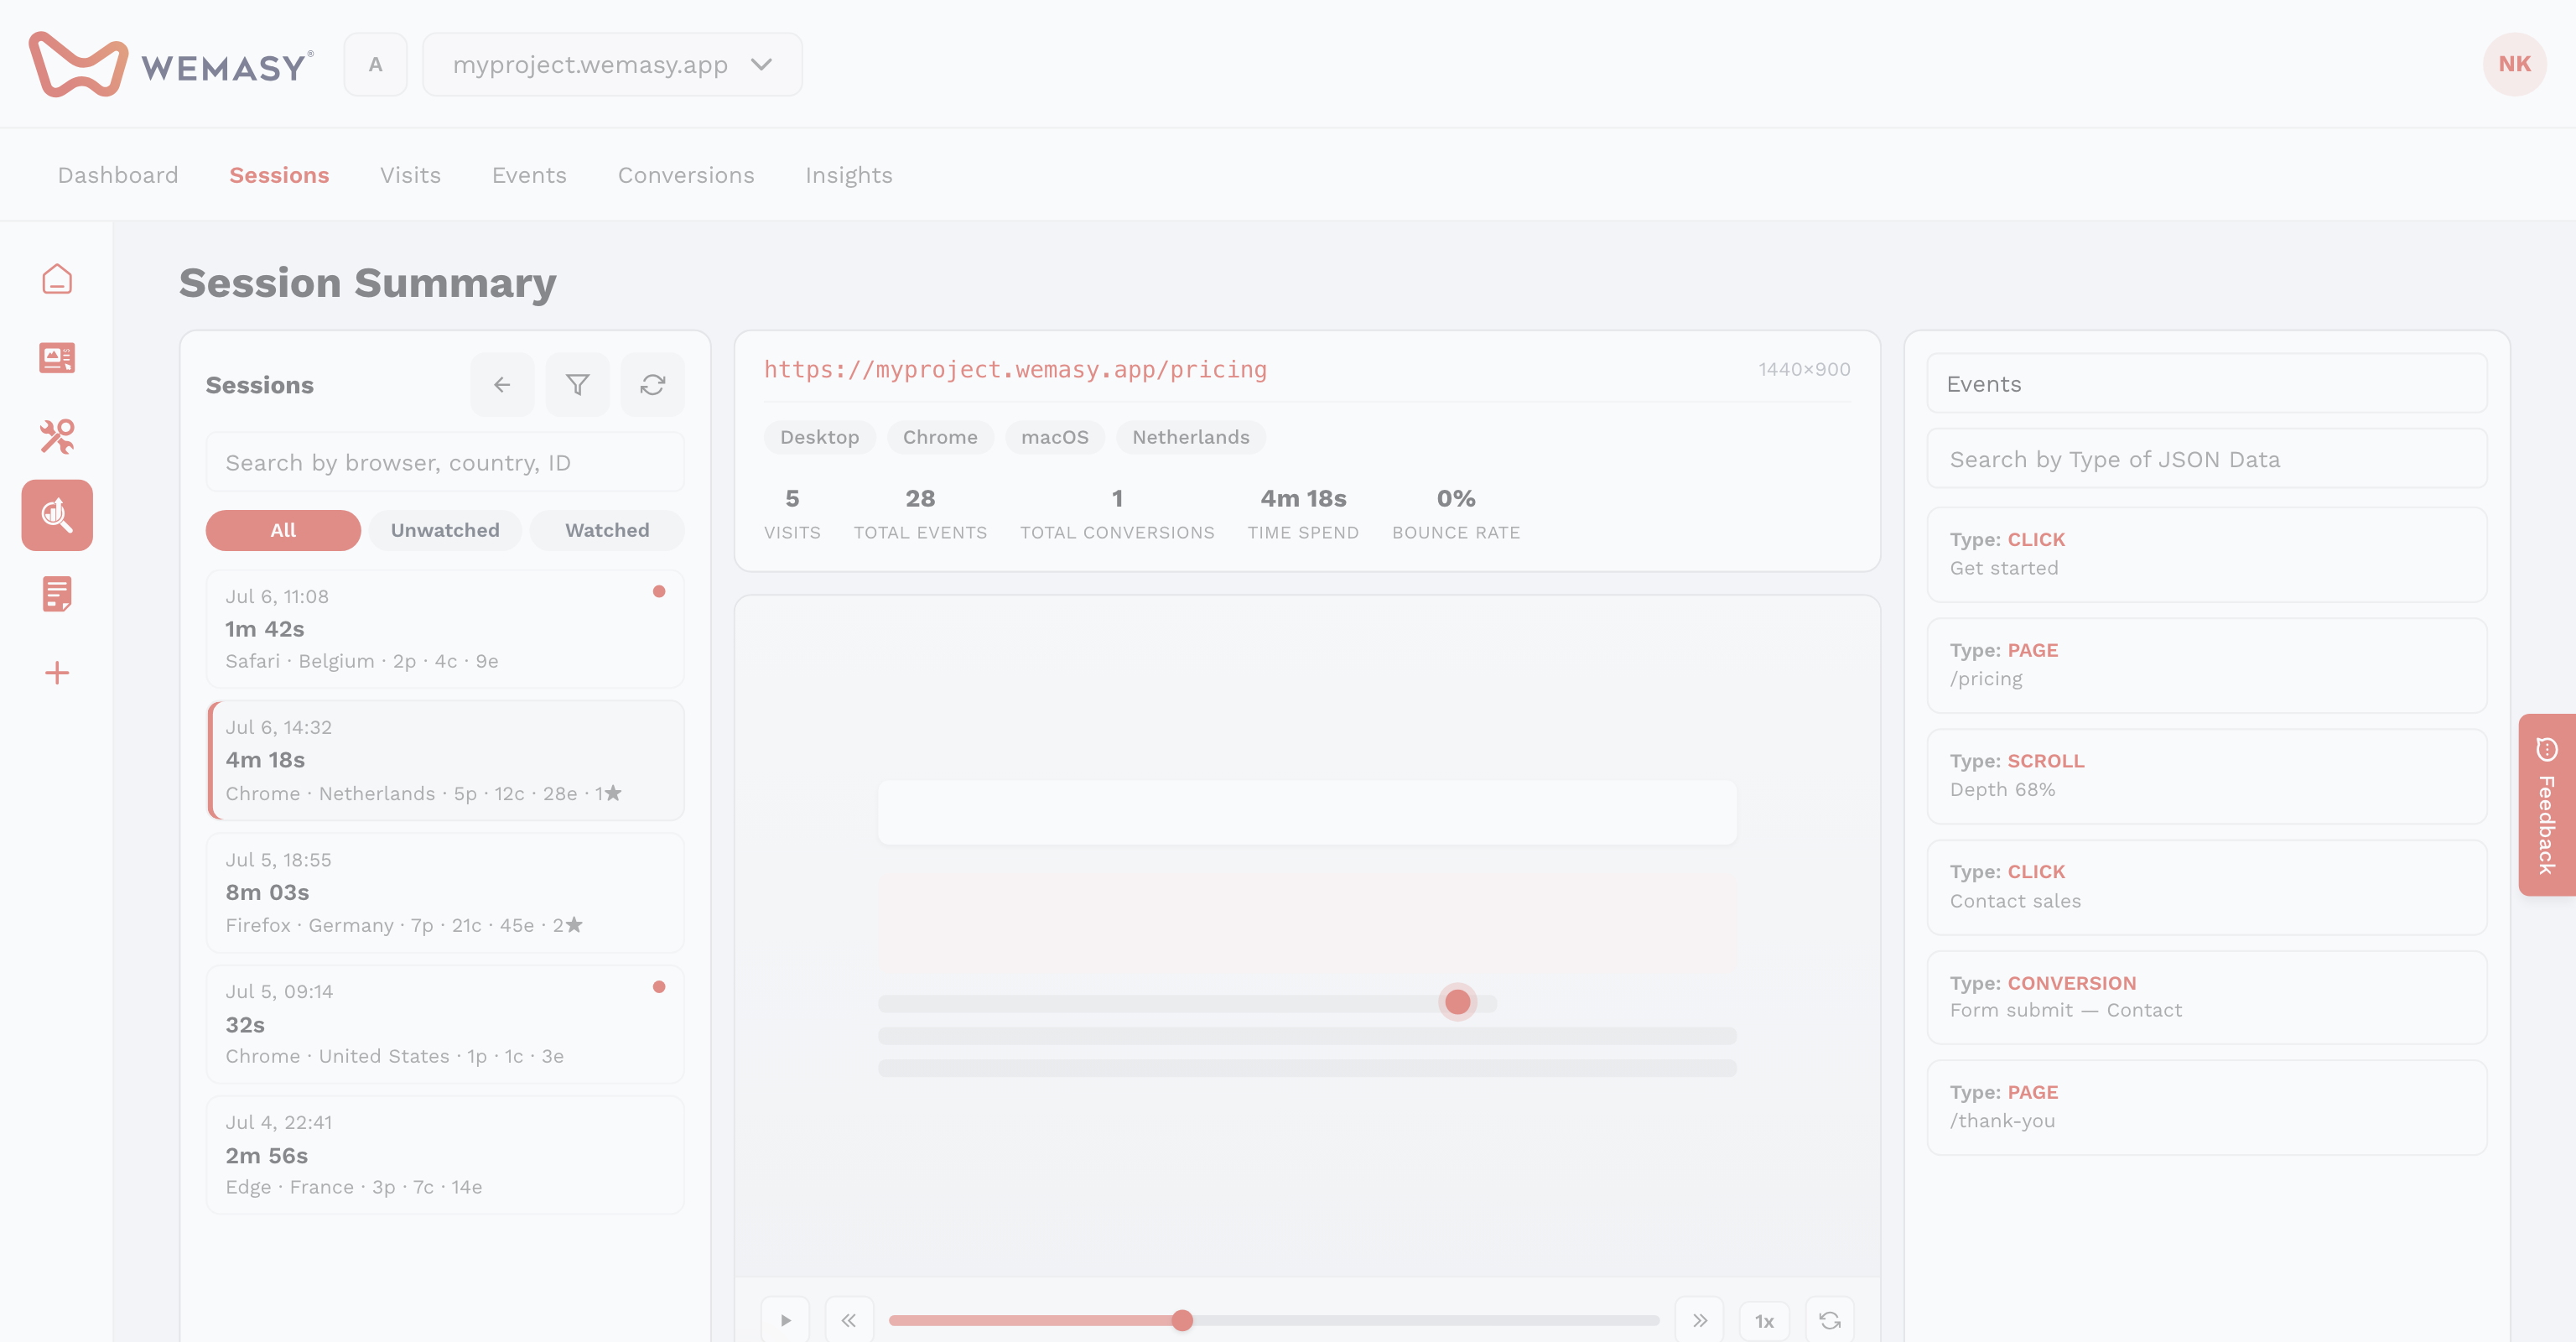Open the sessions filter funnel
2576x1342 pixels.
(x=578, y=384)
